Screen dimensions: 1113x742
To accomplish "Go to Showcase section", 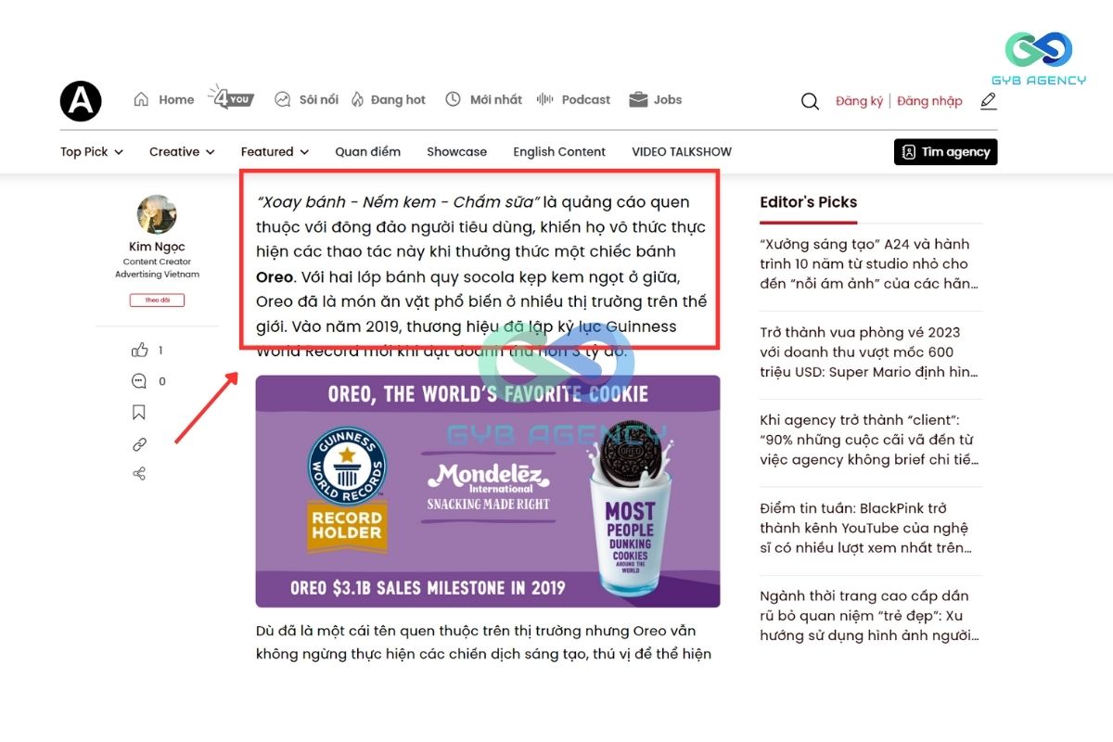I will tap(456, 152).
